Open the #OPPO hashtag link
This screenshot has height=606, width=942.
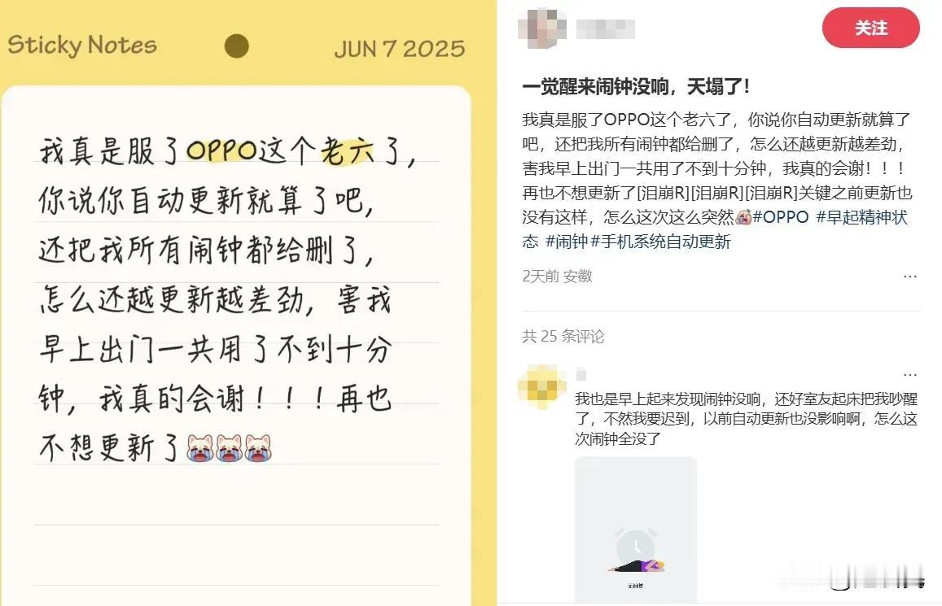pyautogui.click(x=781, y=217)
